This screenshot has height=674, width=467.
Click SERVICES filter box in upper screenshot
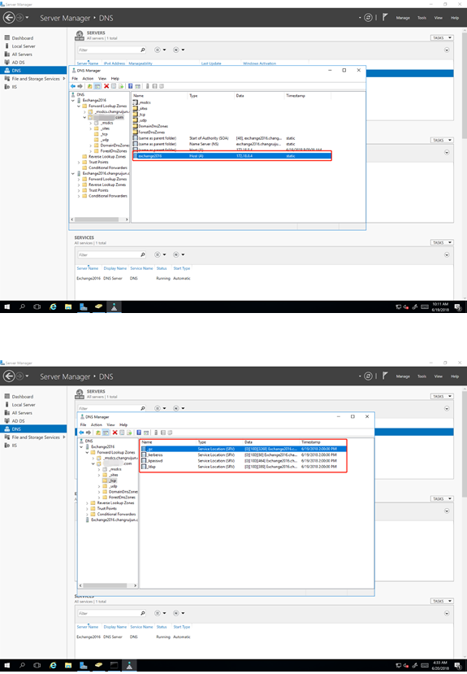(x=111, y=255)
